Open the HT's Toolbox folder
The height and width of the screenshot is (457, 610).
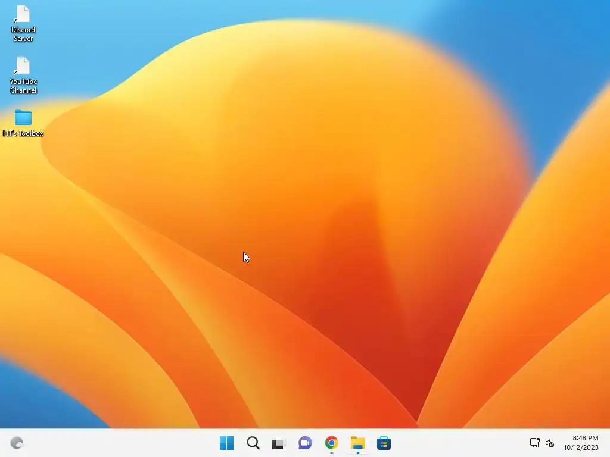pos(23,123)
